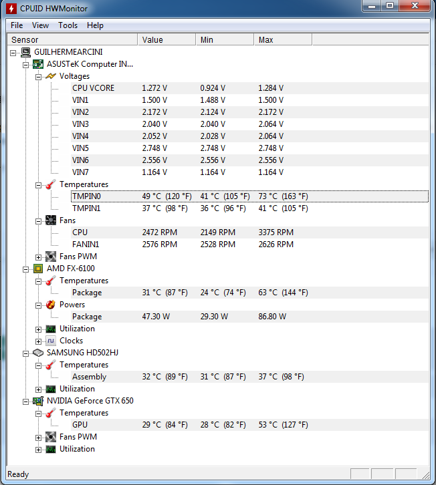Open the View menu

(x=40, y=25)
